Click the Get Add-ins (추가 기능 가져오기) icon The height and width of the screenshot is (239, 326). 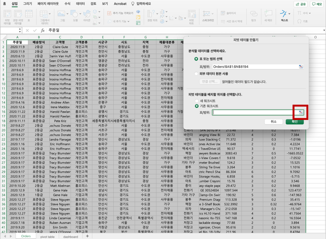coord(109,13)
